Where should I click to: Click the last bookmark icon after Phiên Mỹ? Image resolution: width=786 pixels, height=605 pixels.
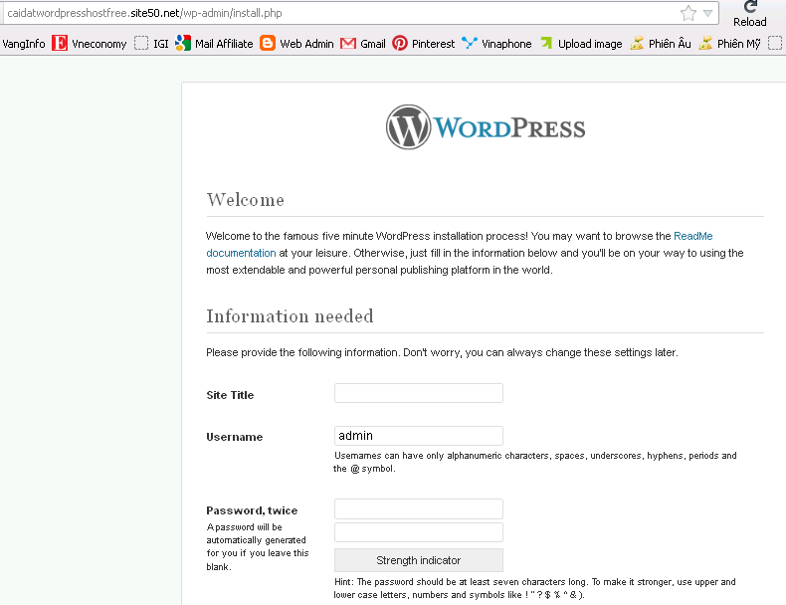coord(775,43)
